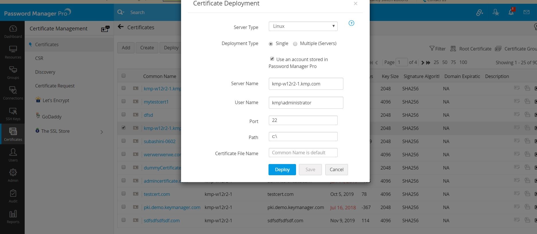This screenshot has width=537, height=234.
Task: Click the card-with-pencil icon in testcert.com row
Action: (517, 194)
